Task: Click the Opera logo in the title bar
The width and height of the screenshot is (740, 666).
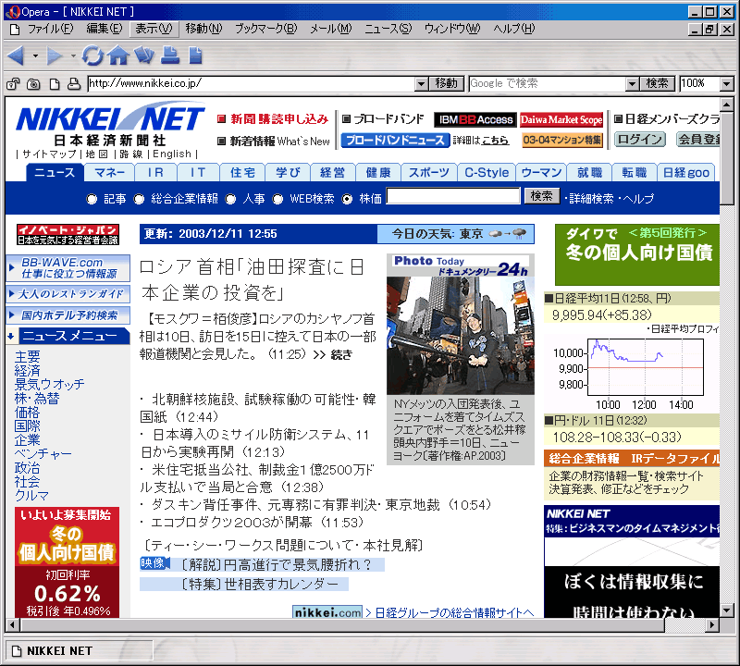Action: pyautogui.click(x=14, y=11)
